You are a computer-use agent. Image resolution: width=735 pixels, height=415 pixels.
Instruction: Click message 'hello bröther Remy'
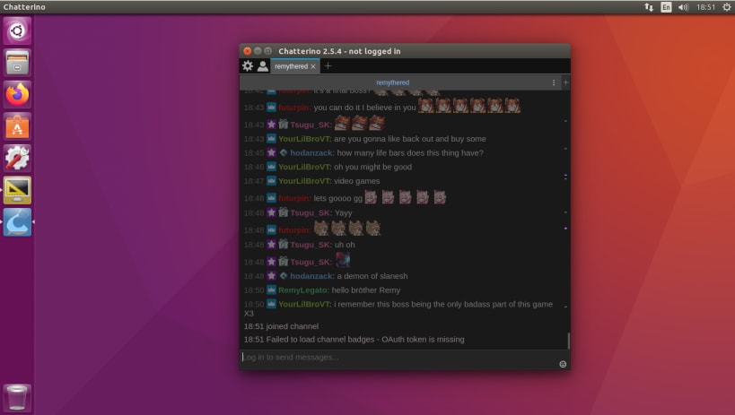[x=365, y=290]
